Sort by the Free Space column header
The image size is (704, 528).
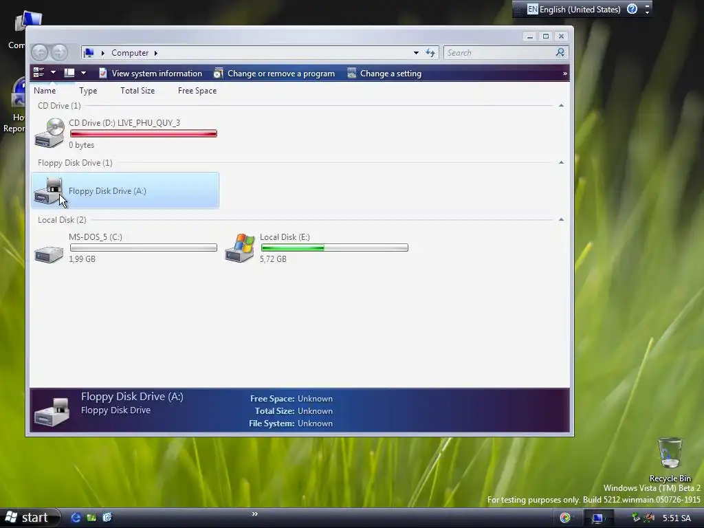pos(197,91)
